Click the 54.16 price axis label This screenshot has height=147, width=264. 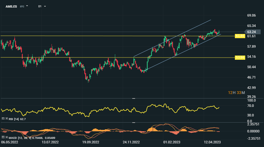click(251, 57)
